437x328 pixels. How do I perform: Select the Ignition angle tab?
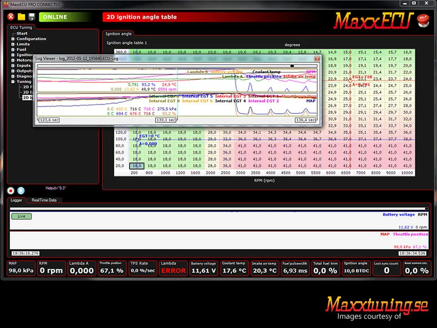pos(119,34)
